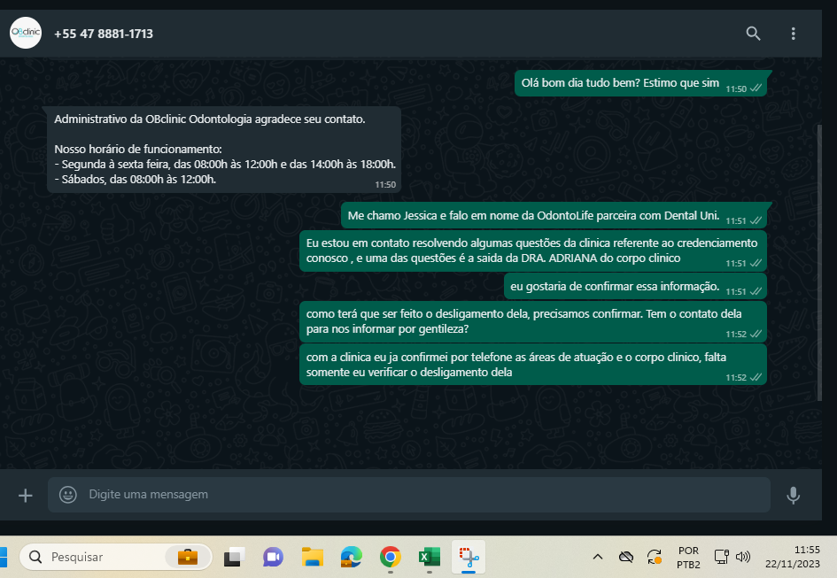
Task: Switch to Excel in the taskbar
Action: click(x=430, y=557)
